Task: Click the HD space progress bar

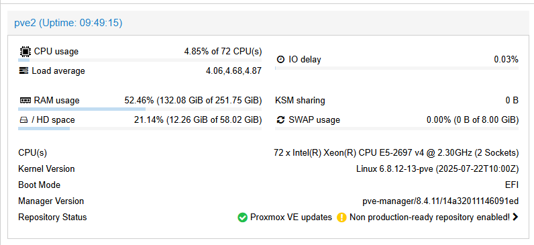Action: [140, 128]
